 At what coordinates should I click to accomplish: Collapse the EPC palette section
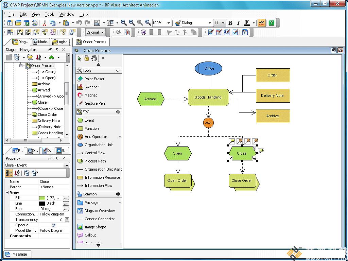click(118, 112)
